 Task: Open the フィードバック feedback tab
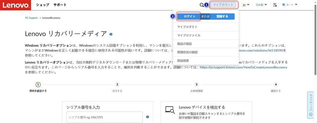pos(311,105)
